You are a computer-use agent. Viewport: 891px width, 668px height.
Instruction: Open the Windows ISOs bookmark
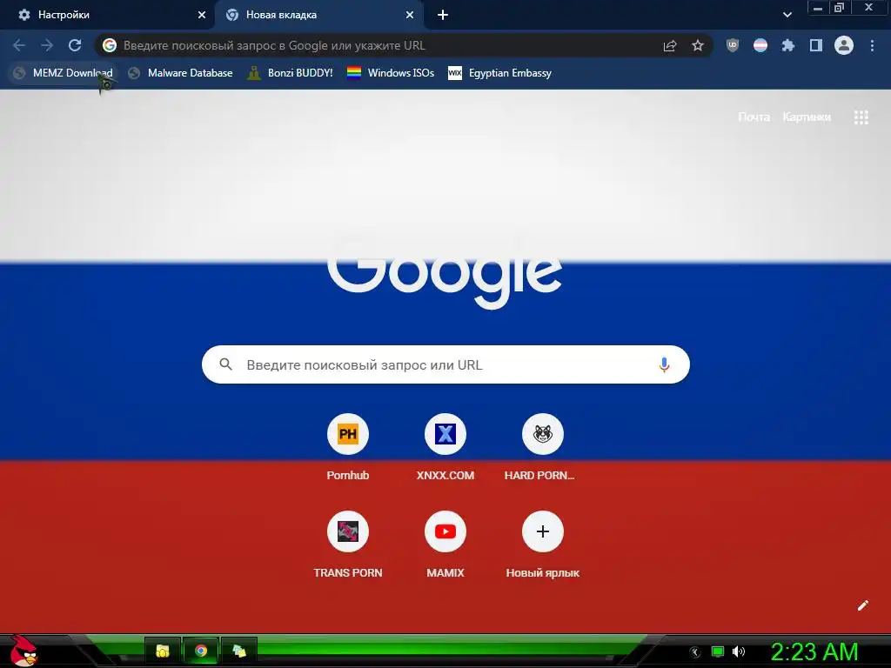point(391,73)
